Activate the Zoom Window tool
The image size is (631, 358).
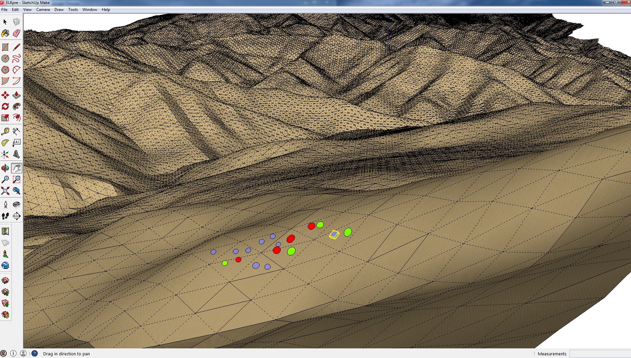coord(17,180)
